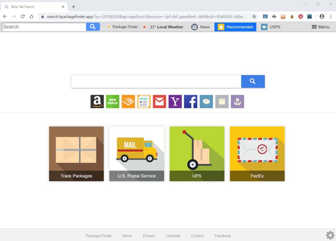Open the Facebook shortcut icon
Viewport: 336px width, 241px height.
[x=191, y=102]
